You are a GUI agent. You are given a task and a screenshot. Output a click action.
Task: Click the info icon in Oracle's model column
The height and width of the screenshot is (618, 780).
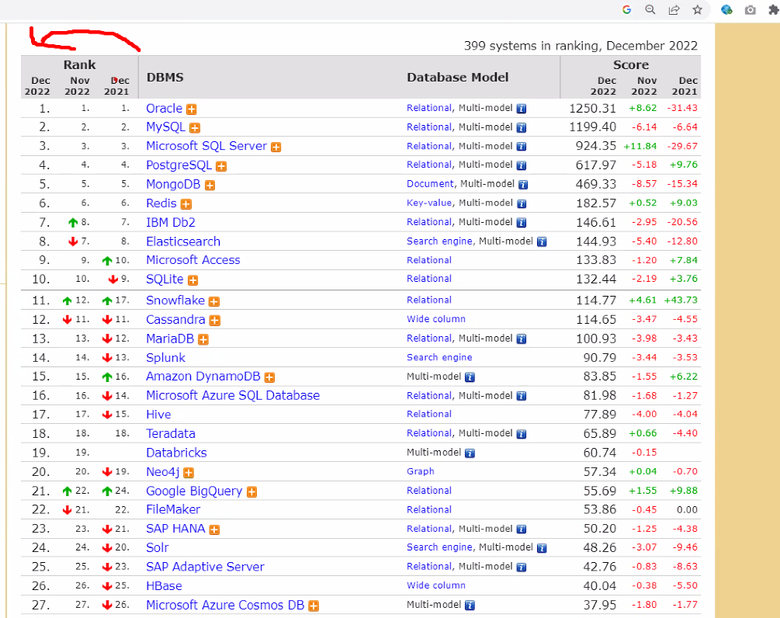click(522, 109)
